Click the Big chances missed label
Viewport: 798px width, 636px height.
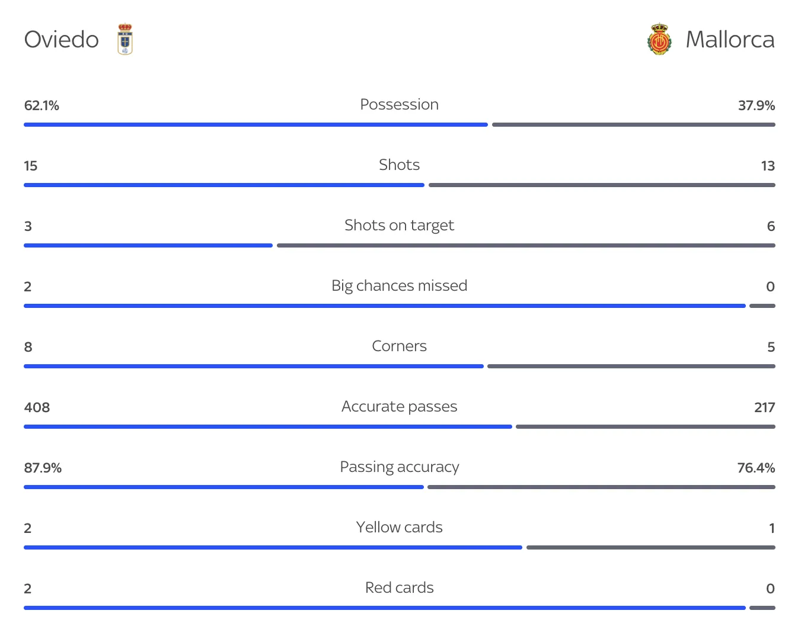click(x=399, y=286)
